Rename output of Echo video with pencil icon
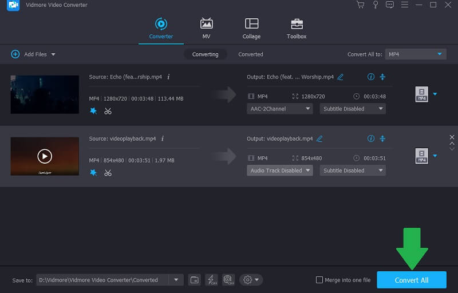This screenshot has width=458, height=293. [341, 77]
